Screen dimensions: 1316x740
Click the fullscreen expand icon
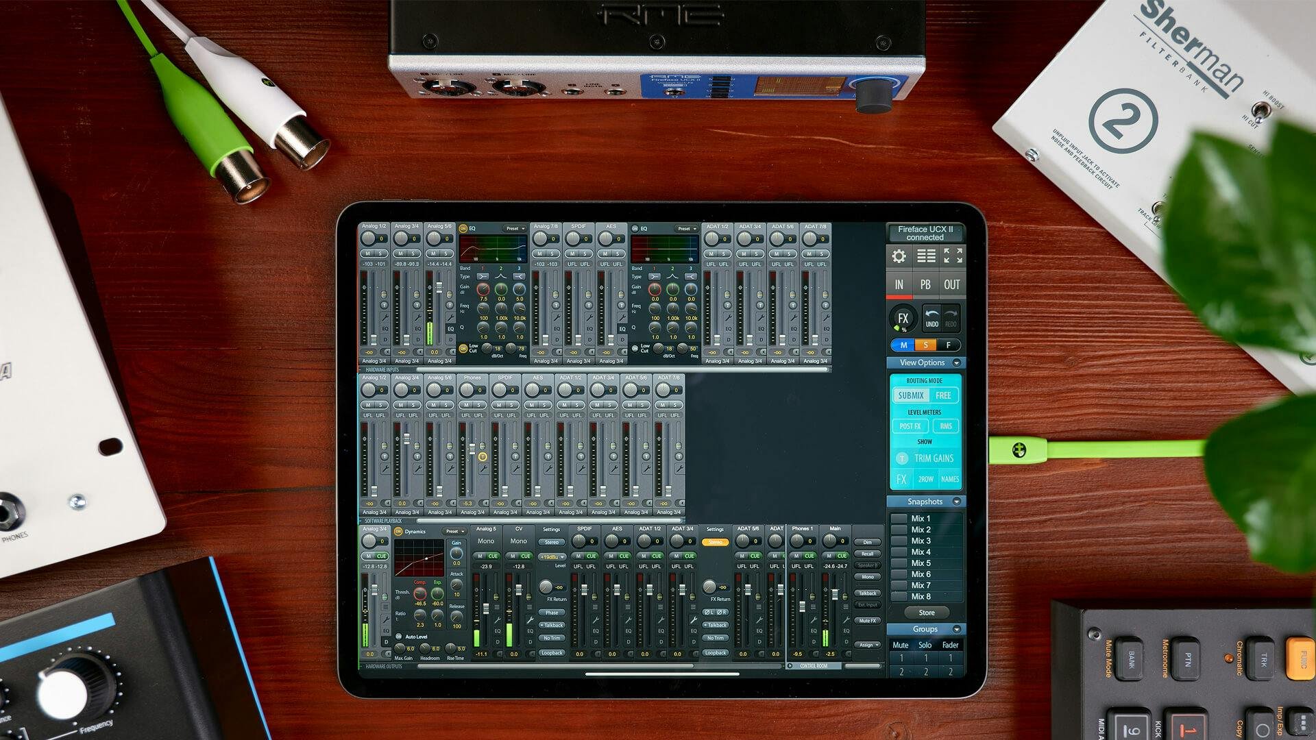[953, 256]
